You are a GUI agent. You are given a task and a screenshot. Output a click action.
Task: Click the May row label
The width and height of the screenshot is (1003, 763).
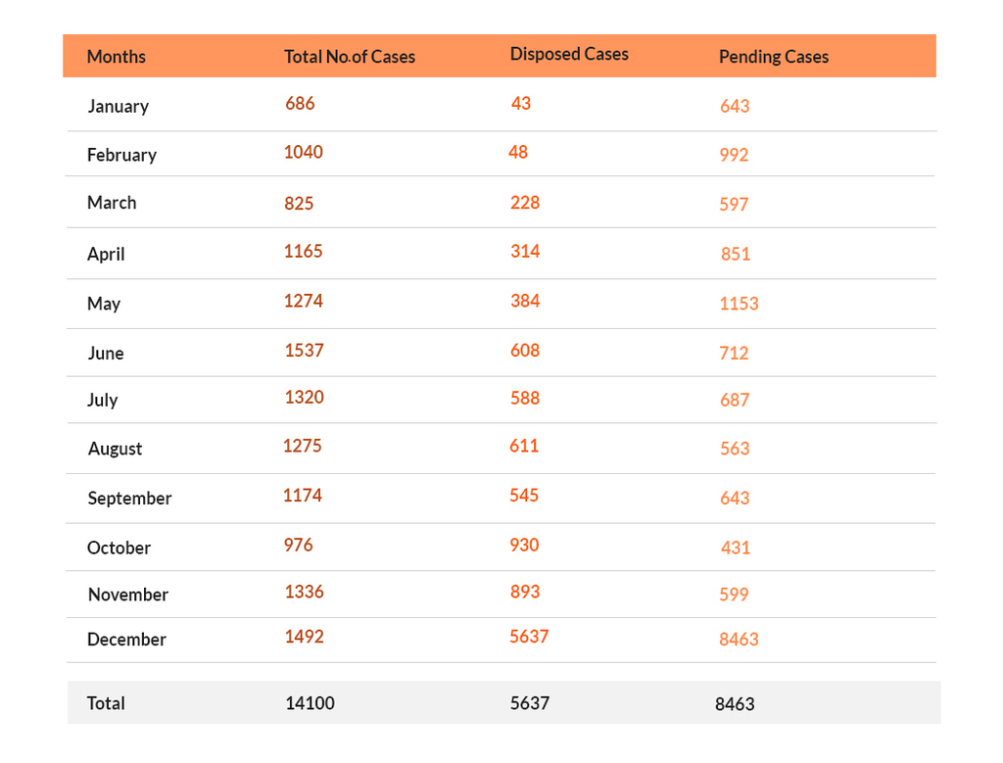coord(104,304)
